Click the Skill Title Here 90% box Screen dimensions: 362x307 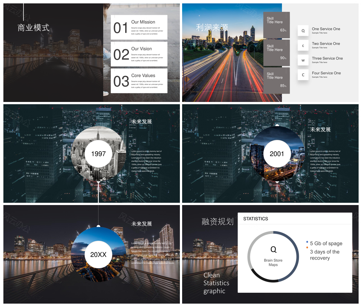coord(276,53)
